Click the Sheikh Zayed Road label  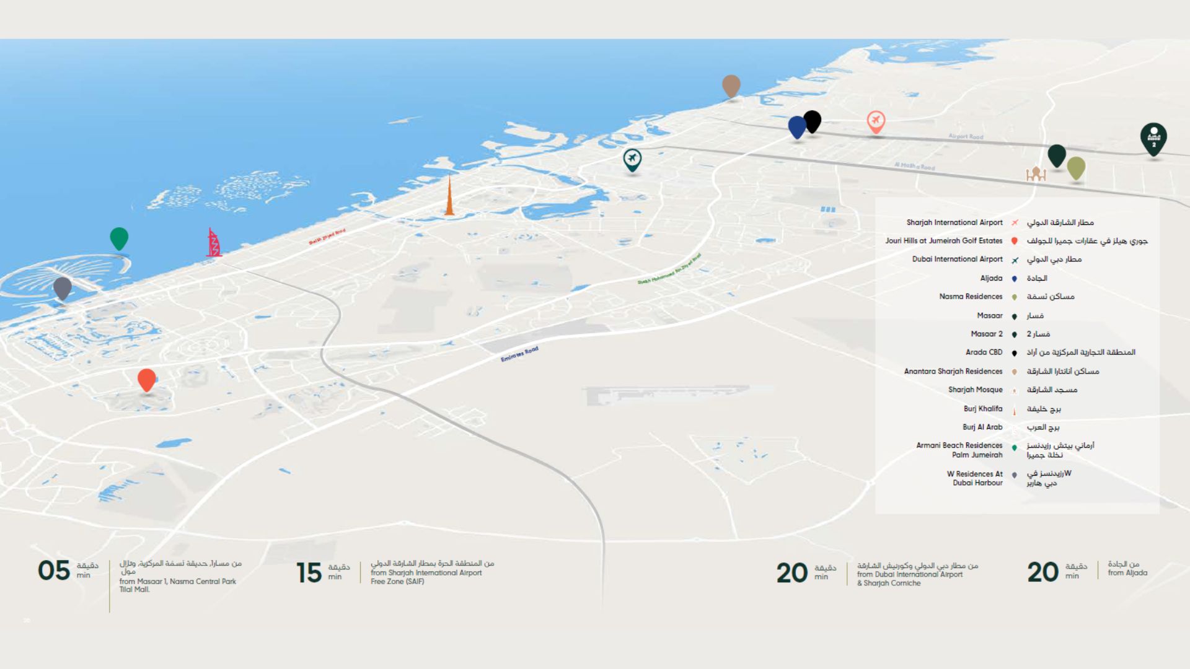tap(327, 237)
